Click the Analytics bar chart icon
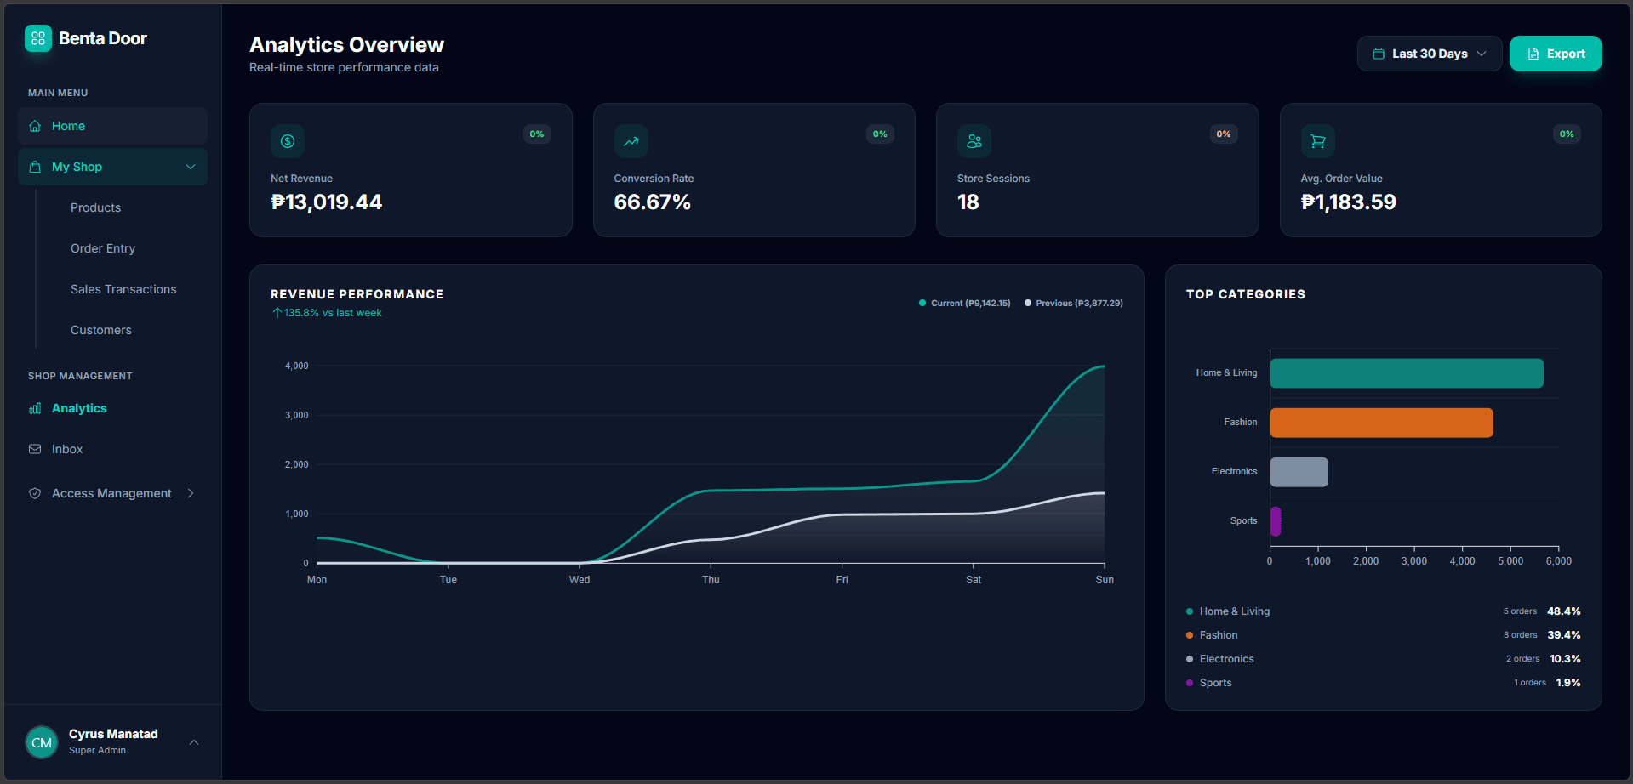Image resolution: width=1633 pixels, height=784 pixels. tap(35, 408)
